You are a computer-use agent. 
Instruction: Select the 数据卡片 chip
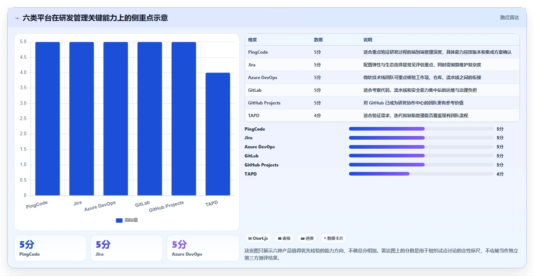(x=333, y=238)
